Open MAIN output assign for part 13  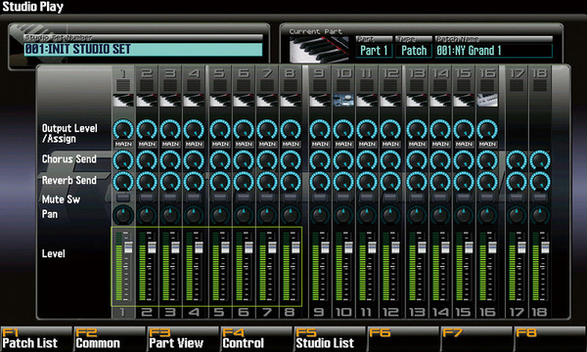pos(417,144)
